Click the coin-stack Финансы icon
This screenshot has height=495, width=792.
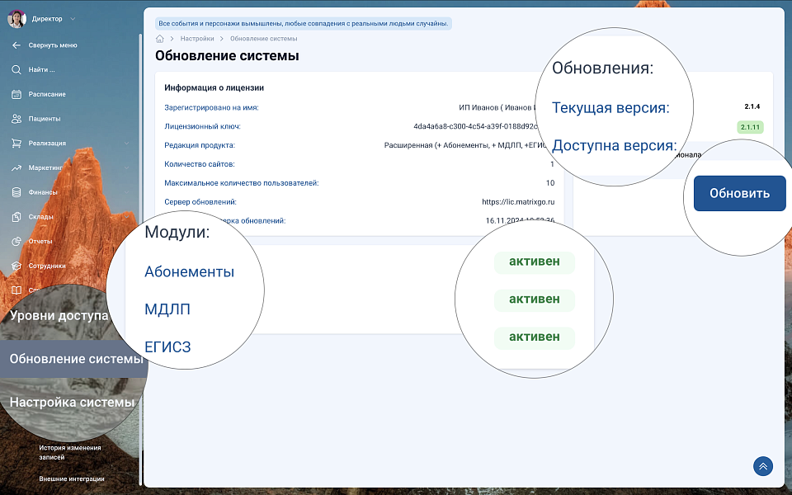(x=16, y=192)
